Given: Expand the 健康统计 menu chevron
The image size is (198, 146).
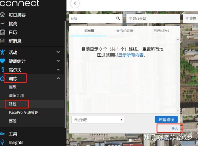Looking at the screenshot, I should (x=58, y=61).
